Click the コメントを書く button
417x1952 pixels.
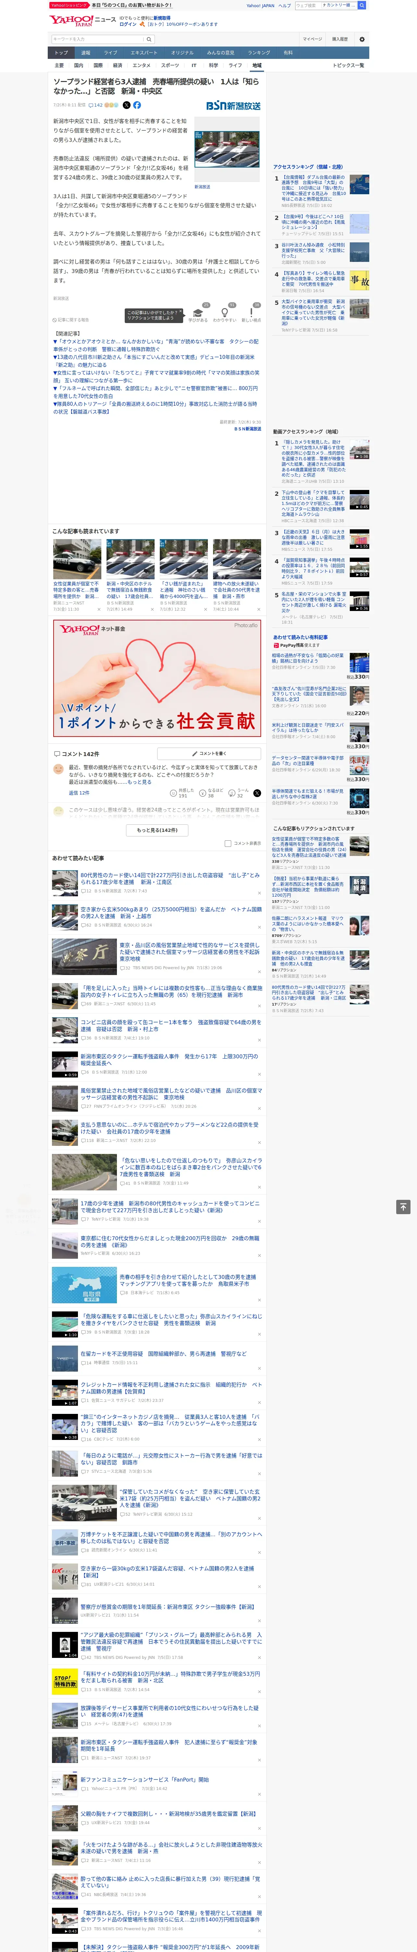tap(209, 754)
